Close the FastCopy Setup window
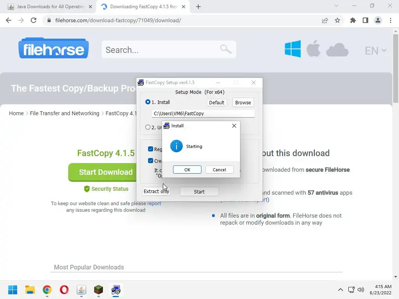Screen dimensions: 399x299 click(253, 83)
